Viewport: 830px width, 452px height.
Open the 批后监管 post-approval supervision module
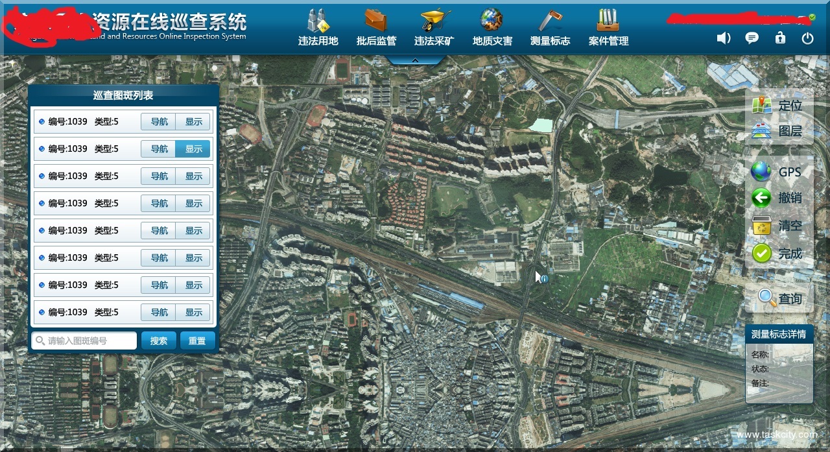point(376,27)
